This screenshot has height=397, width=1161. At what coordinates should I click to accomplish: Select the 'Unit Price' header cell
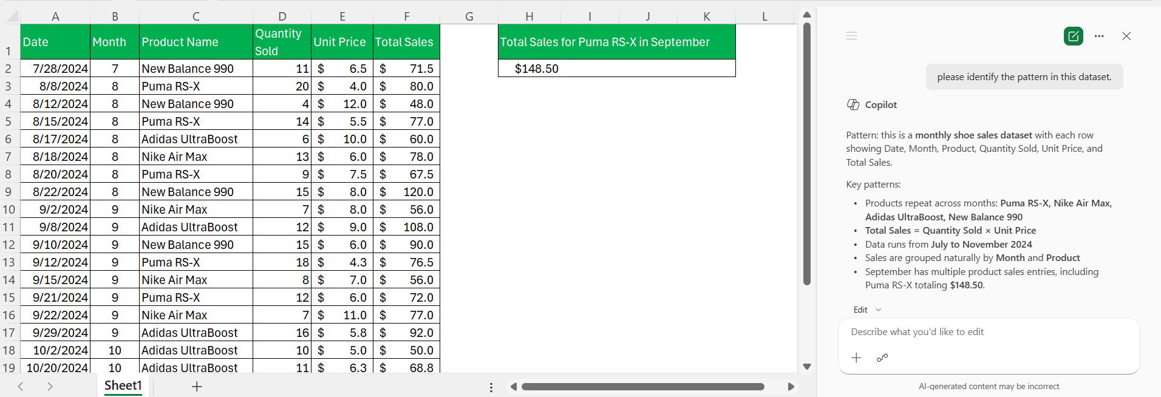click(342, 42)
